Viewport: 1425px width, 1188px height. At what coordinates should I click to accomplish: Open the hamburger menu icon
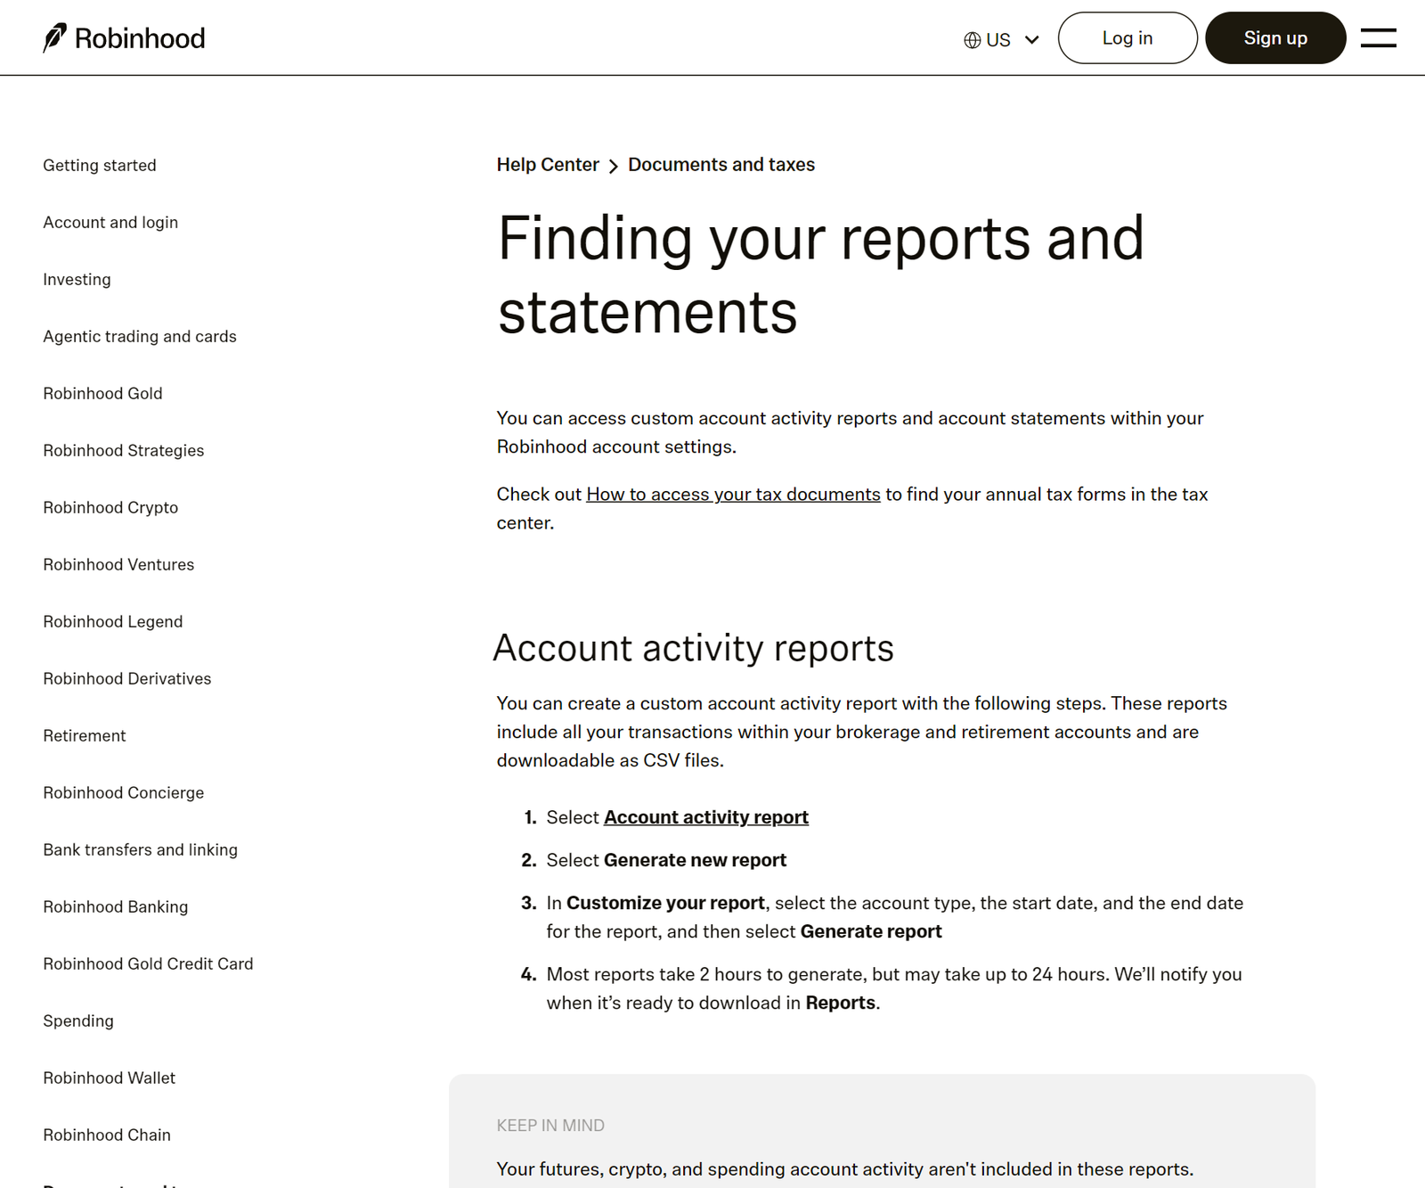pyautogui.click(x=1378, y=38)
